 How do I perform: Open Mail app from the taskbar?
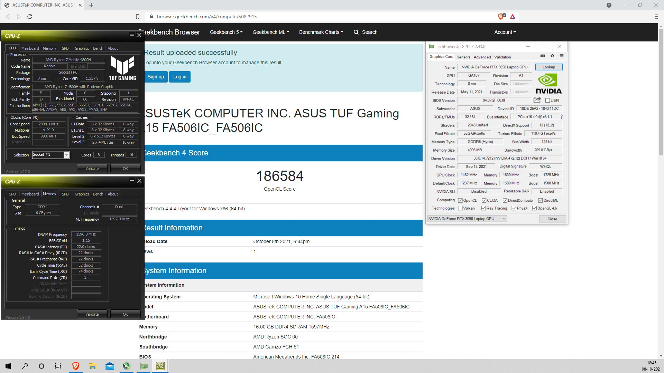coord(110,366)
